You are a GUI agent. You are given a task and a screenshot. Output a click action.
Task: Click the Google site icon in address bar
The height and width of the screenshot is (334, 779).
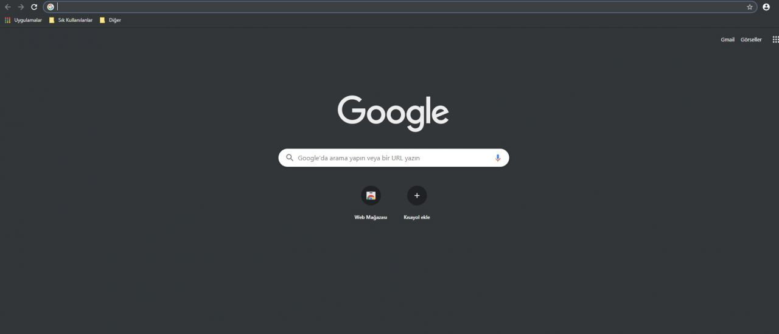(51, 7)
